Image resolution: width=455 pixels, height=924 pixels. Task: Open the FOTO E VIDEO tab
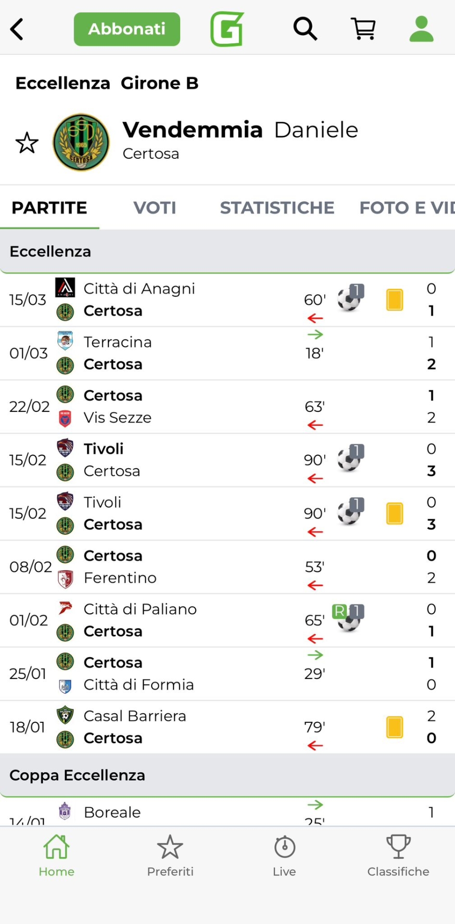[x=406, y=208]
